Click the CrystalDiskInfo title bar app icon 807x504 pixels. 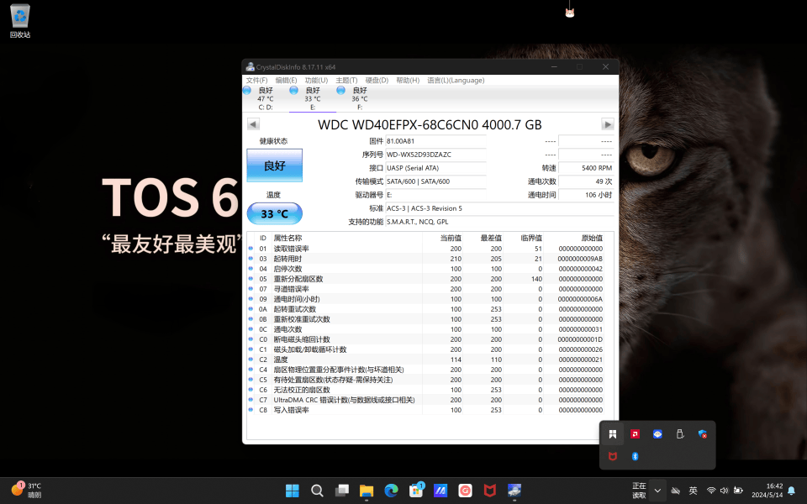tap(251, 67)
